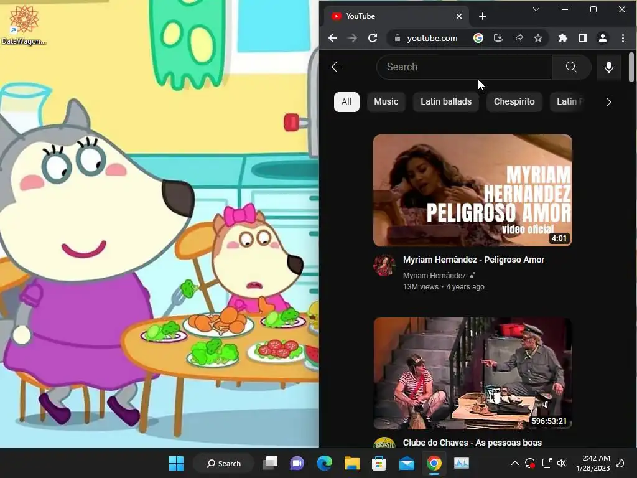This screenshot has width=637, height=478.
Task: Open the Chrome profile menu
Action: (x=602, y=38)
